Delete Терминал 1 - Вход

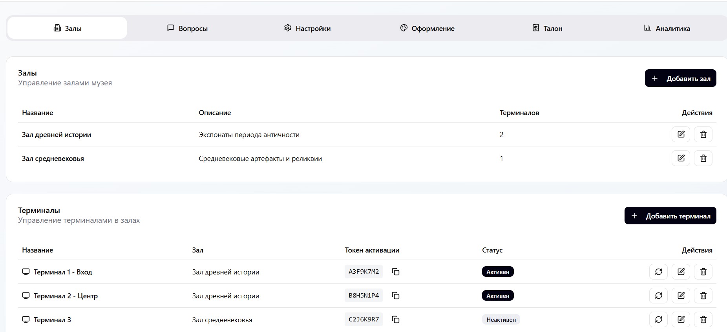pos(703,272)
